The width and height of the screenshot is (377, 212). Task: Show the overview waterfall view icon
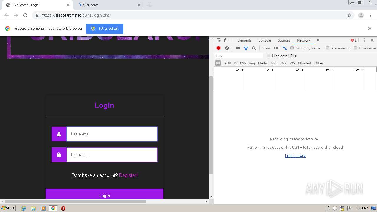(x=285, y=48)
